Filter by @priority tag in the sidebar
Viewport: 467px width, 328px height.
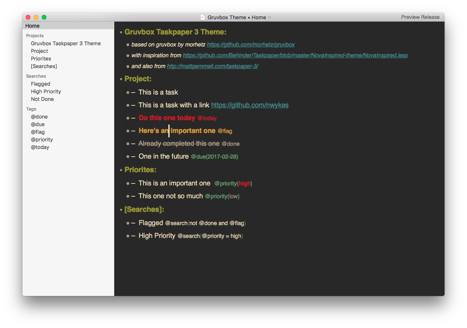42,140
